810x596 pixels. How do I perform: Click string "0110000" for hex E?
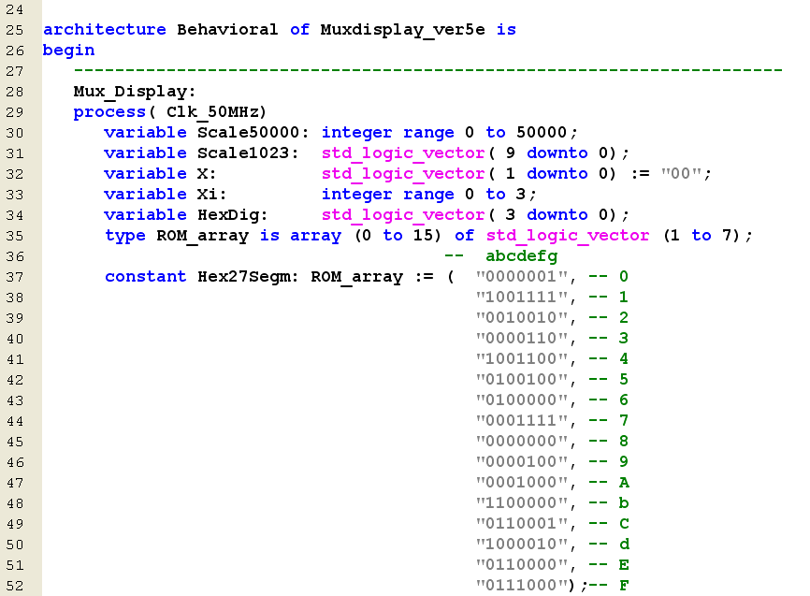(x=522, y=565)
